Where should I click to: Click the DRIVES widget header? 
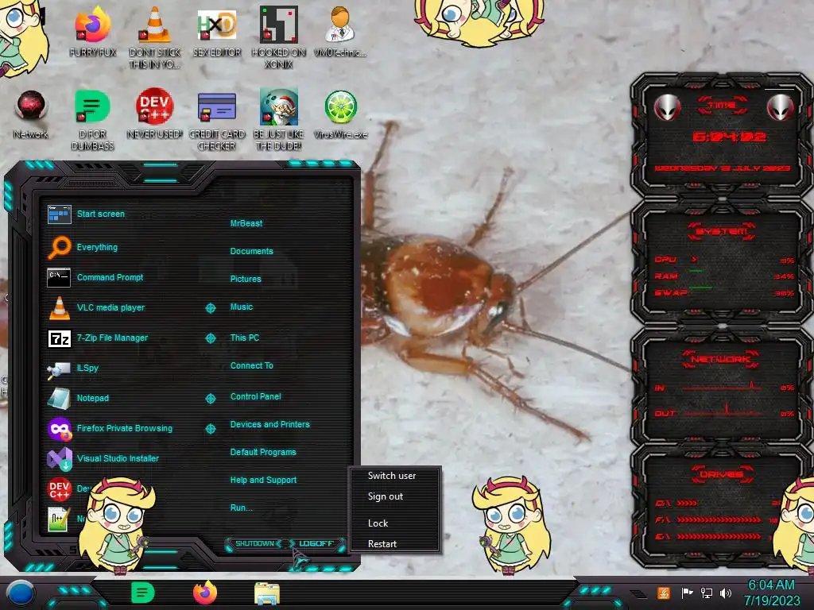[722, 474]
